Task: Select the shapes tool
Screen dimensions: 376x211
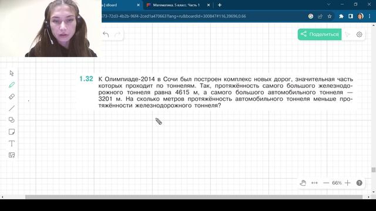Action: coord(12,120)
